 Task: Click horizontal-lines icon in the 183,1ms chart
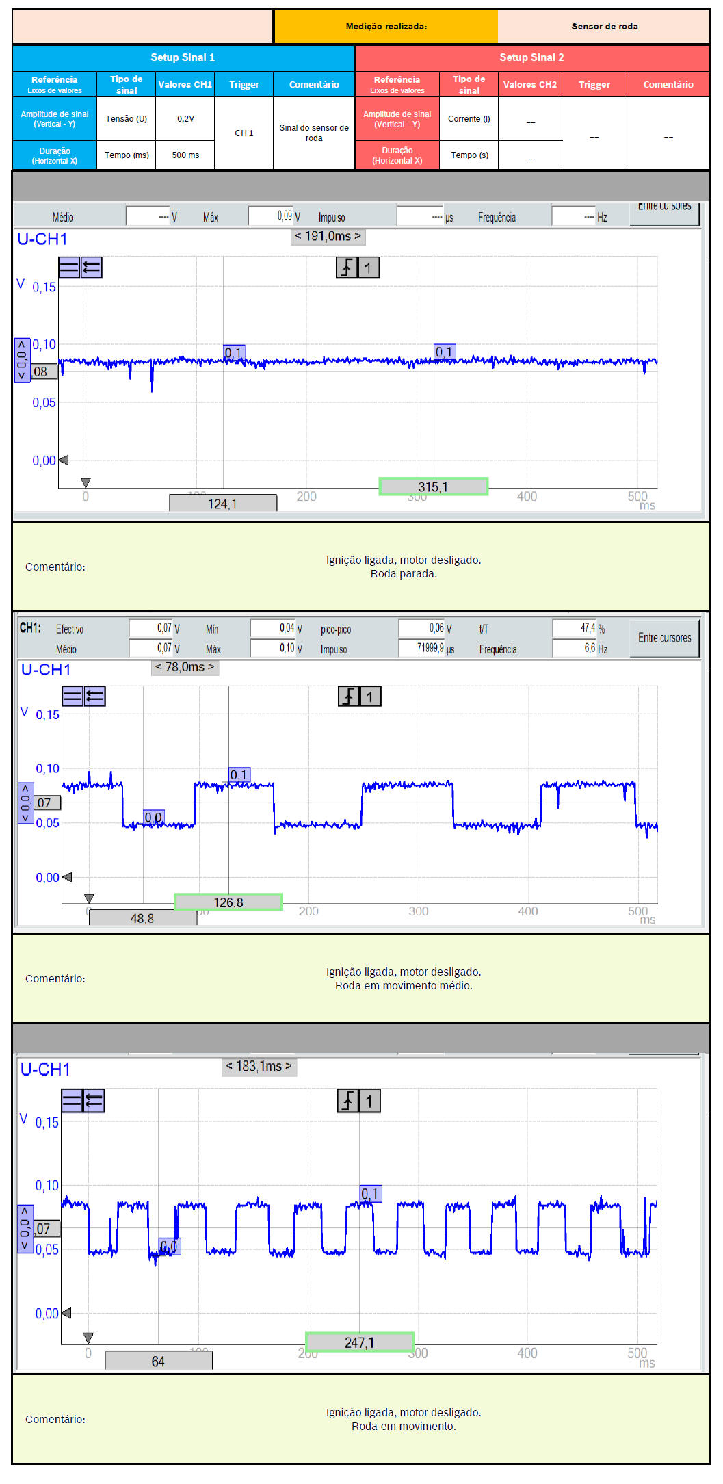coord(72,1101)
